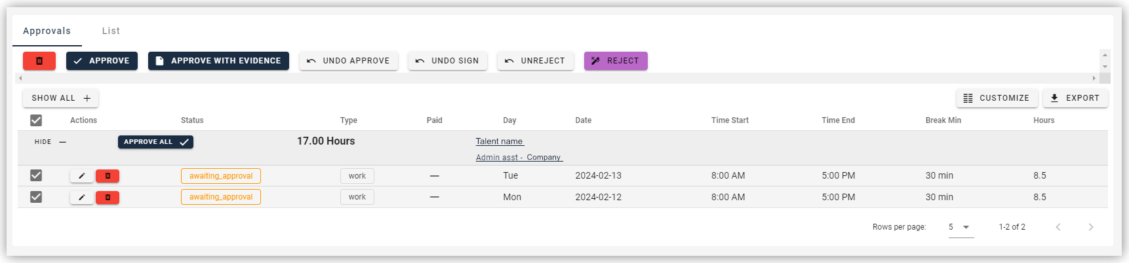The height and width of the screenshot is (263, 1129).
Task: Click the horizontal scrollbar under the toolbar
Action: [557, 78]
